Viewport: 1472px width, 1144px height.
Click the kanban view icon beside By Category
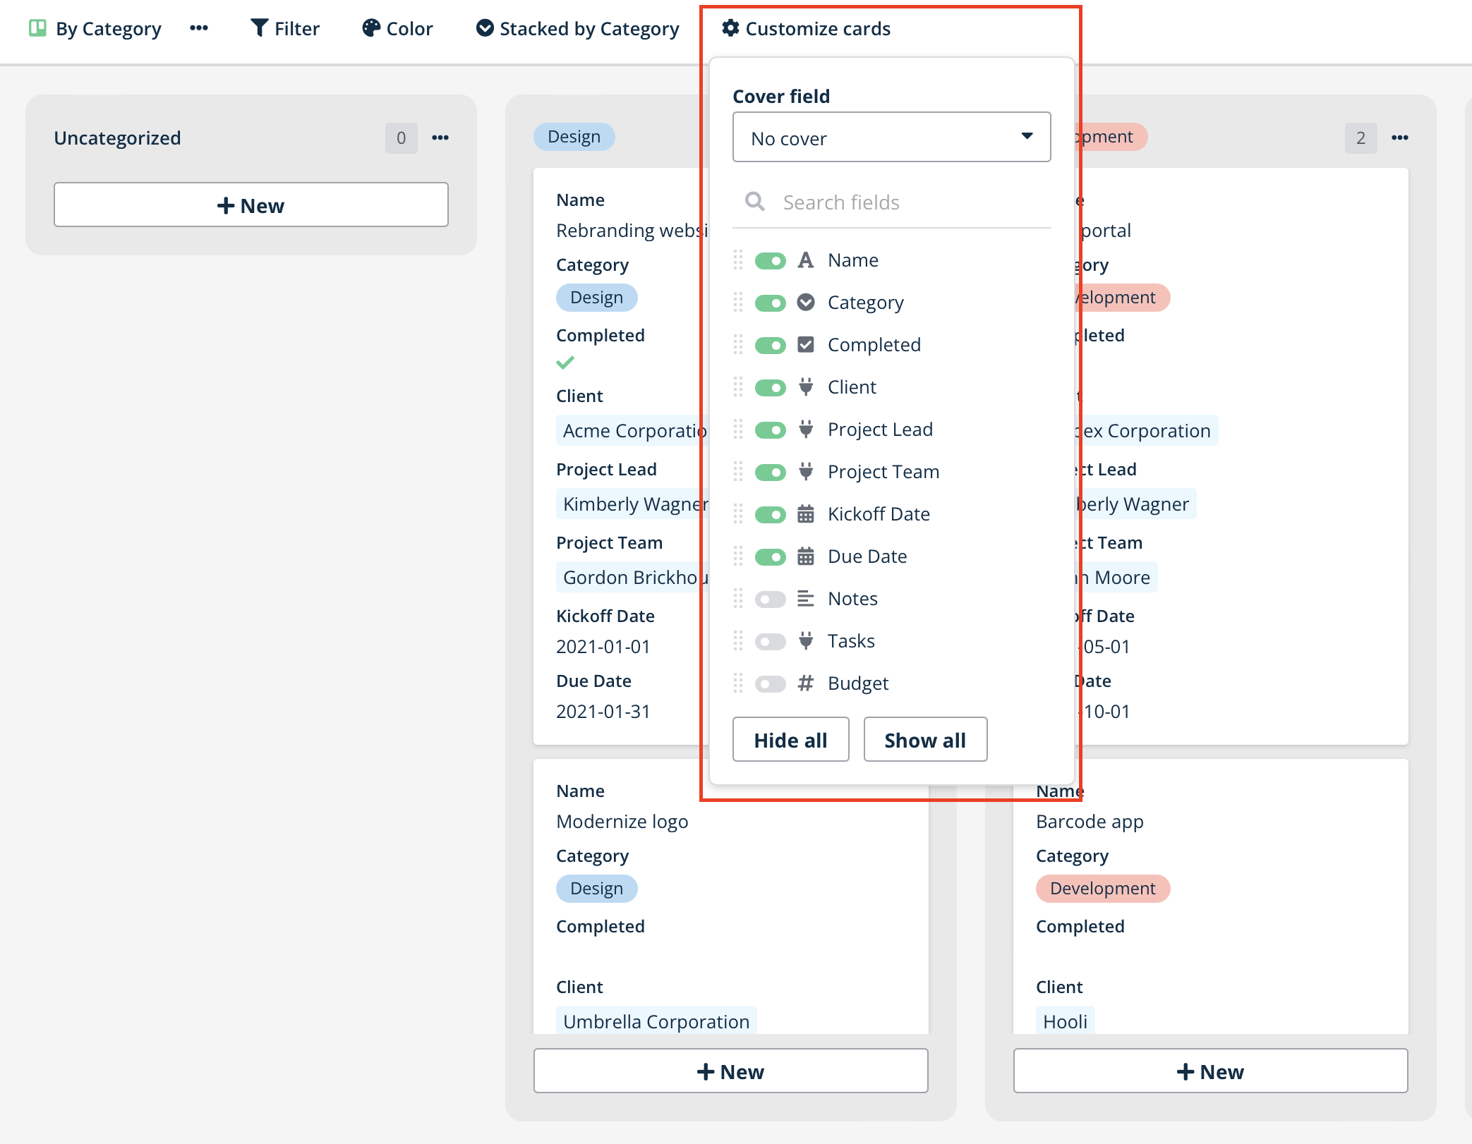click(x=37, y=28)
